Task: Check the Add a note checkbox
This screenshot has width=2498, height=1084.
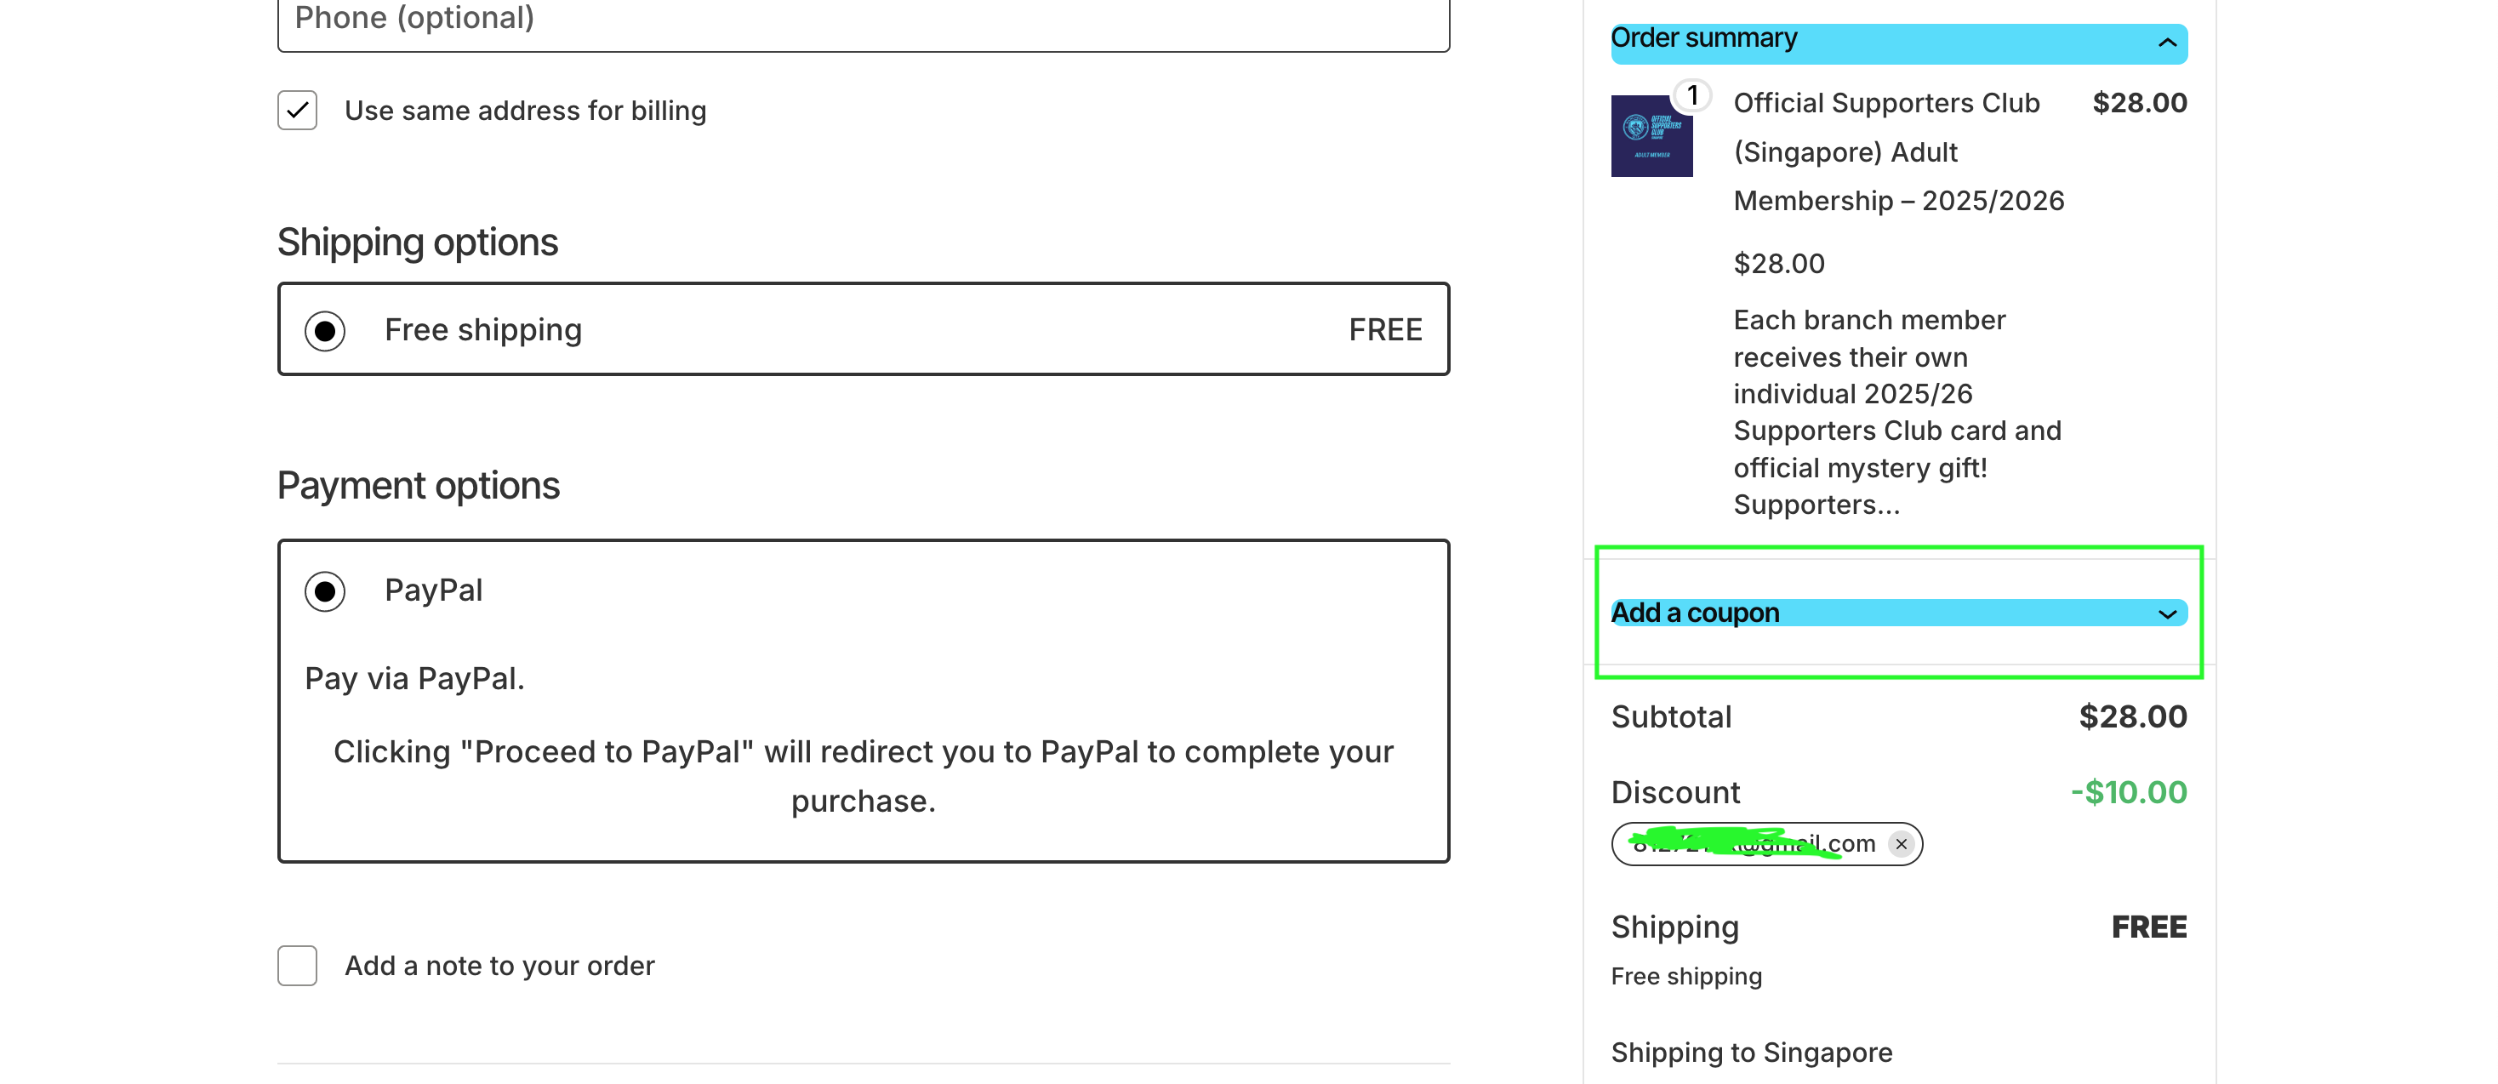Action: tap(298, 966)
